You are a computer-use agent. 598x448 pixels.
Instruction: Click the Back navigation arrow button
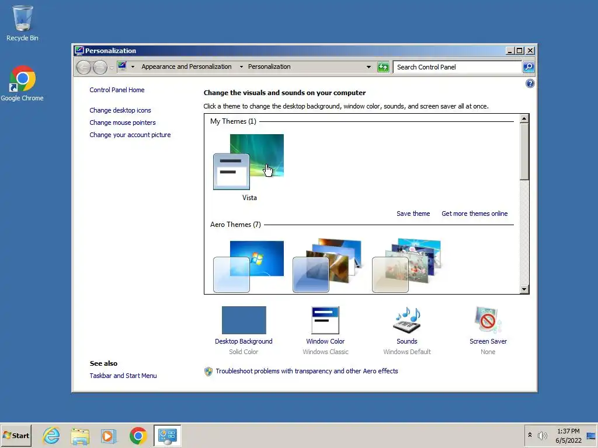point(84,68)
